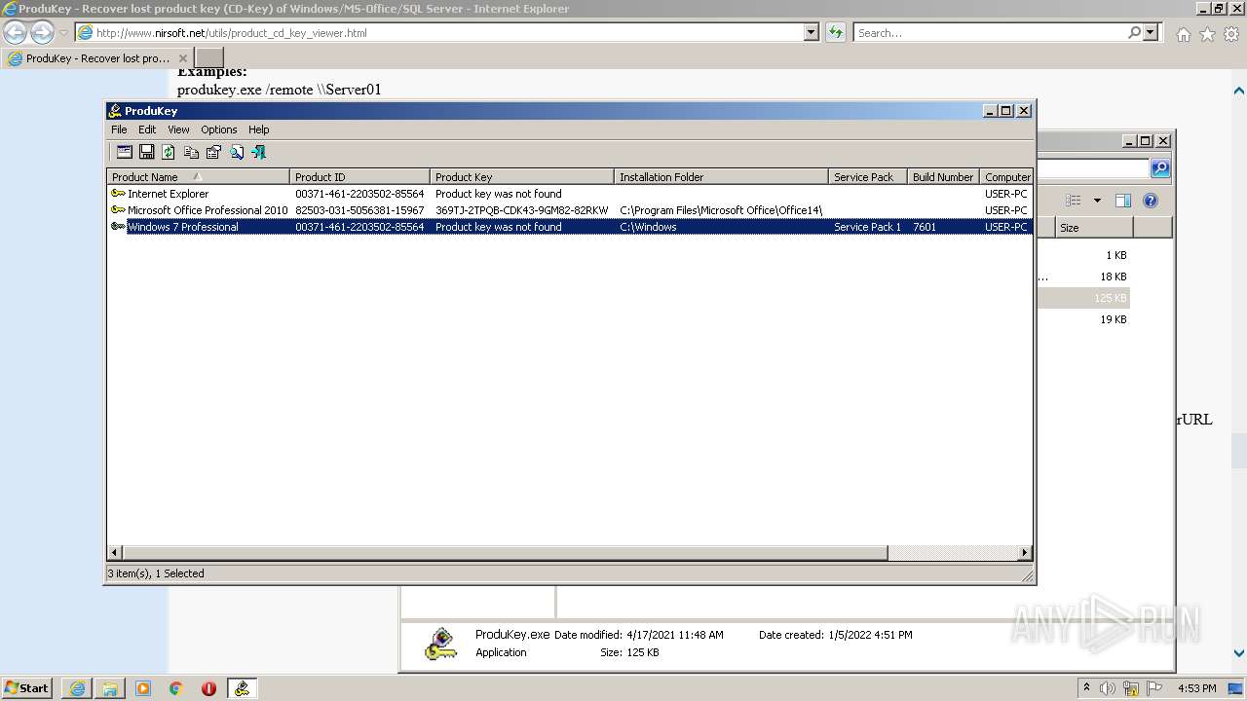This screenshot has width=1247, height=701.
Task: Click the volume speaker tray icon
Action: coord(1108,688)
